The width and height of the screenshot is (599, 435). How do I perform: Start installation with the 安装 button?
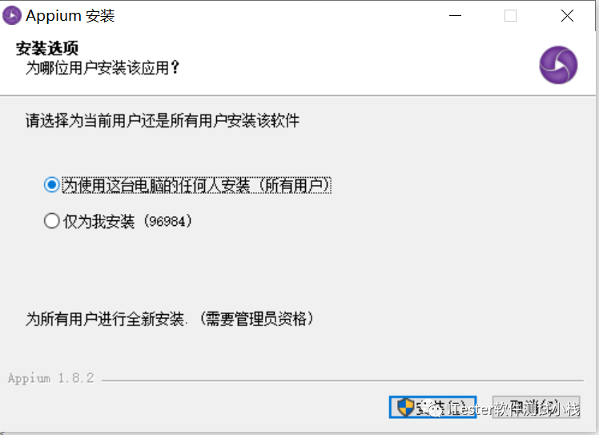click(432, 407)
